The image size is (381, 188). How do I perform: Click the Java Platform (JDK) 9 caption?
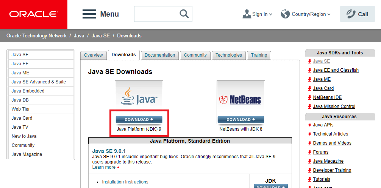(x=139, y=129)
